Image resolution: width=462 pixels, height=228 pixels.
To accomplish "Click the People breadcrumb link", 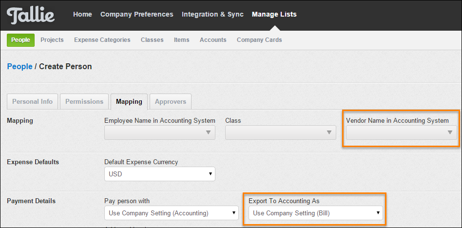I will click(20, 67).
